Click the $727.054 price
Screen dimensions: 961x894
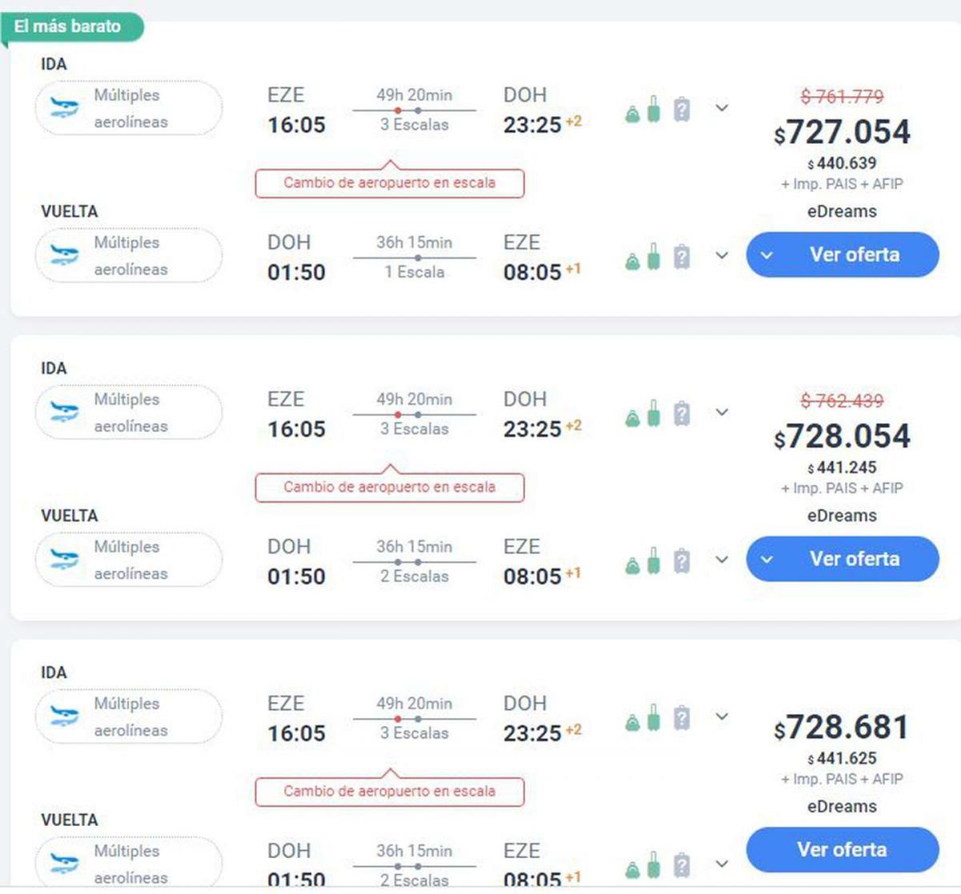[842, 132]
